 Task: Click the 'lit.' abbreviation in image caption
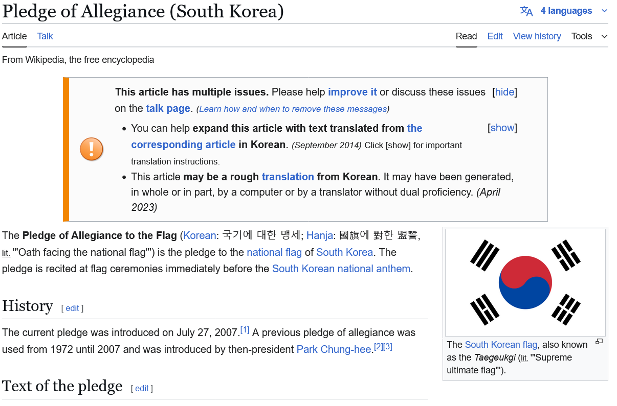point(524,358)
